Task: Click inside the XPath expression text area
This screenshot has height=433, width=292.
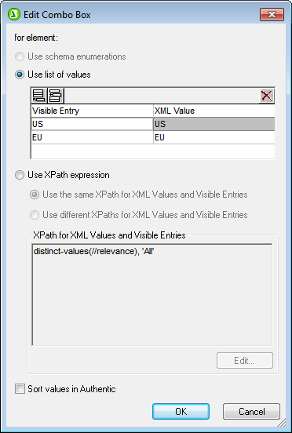Action: point(152,295)
